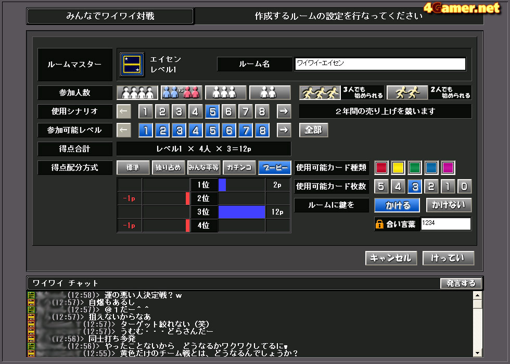
Task: Set usable card count to 5
Action: point(381,186)
